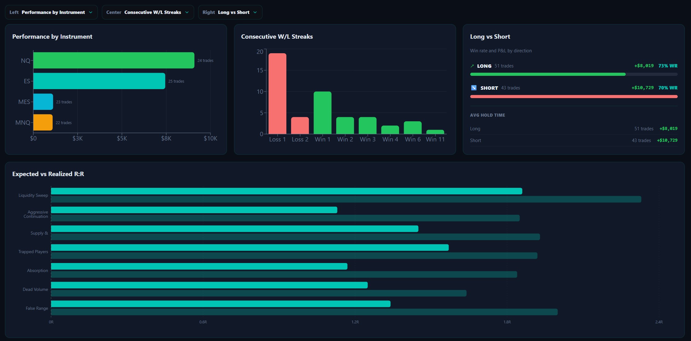Select the teal ES bar
Image resolution: width=691 pixels, height=341 pixels.
99,81
